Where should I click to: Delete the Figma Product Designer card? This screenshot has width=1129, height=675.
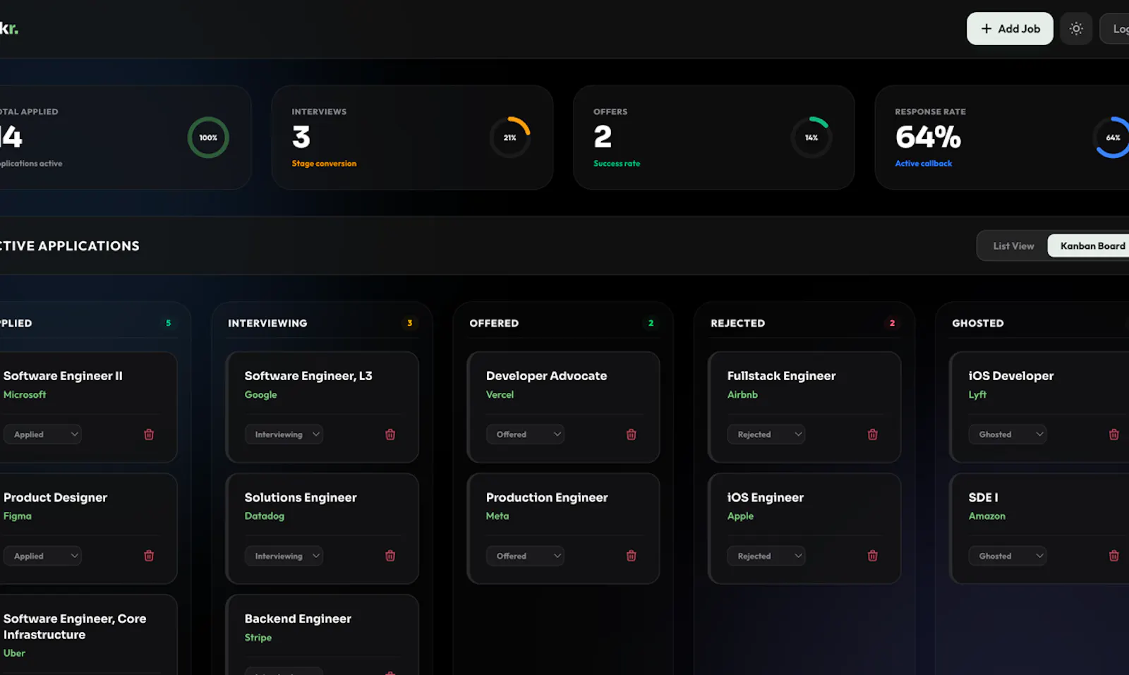(x=149, y=556)
